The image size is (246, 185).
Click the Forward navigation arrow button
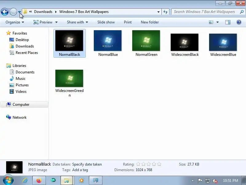(13, 12)
